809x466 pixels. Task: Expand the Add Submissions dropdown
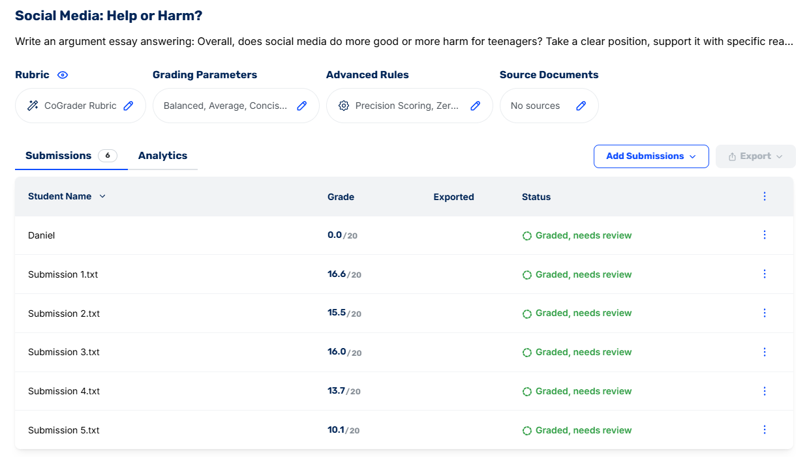[x=650, y=156]
